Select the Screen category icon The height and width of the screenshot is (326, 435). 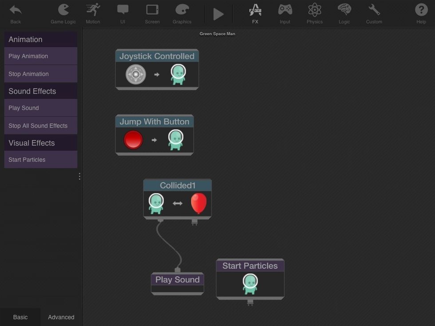pyautogui.click(x=152, y=11)
